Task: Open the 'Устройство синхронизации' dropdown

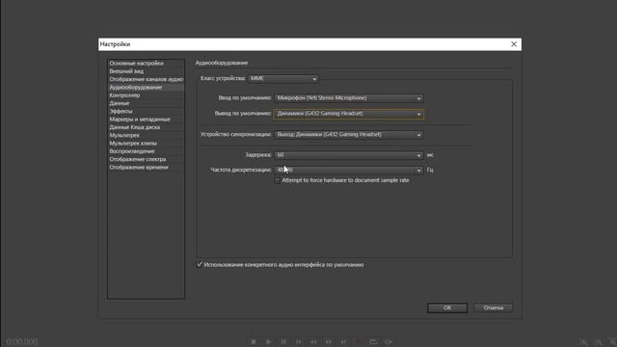Action: pos(349,135)
